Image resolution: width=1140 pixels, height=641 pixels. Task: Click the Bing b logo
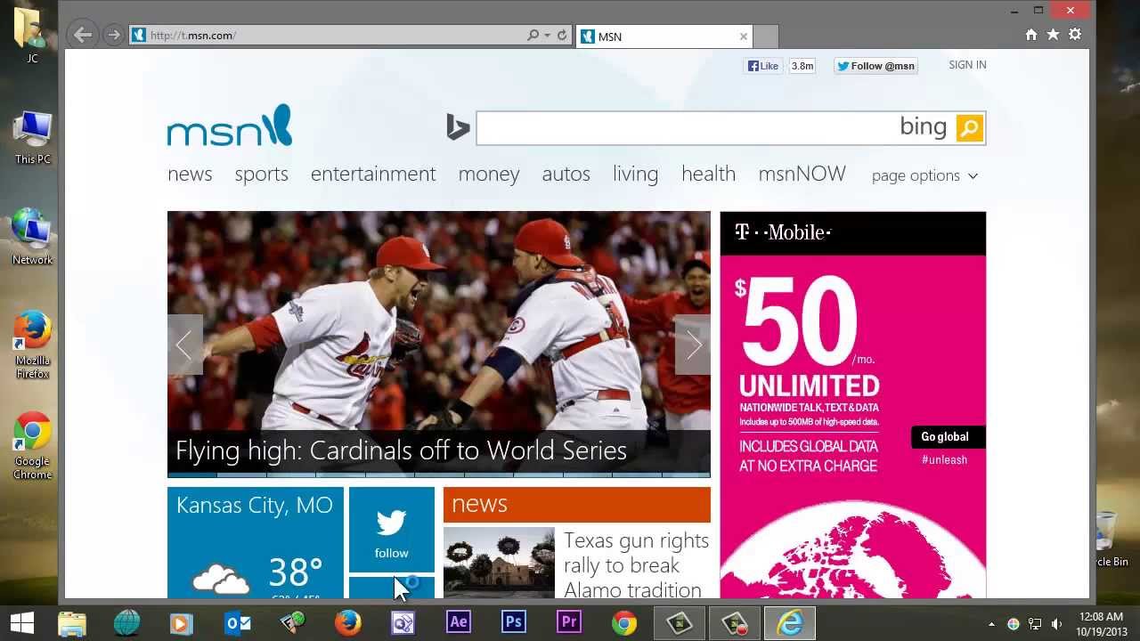[x=458, y=128]
